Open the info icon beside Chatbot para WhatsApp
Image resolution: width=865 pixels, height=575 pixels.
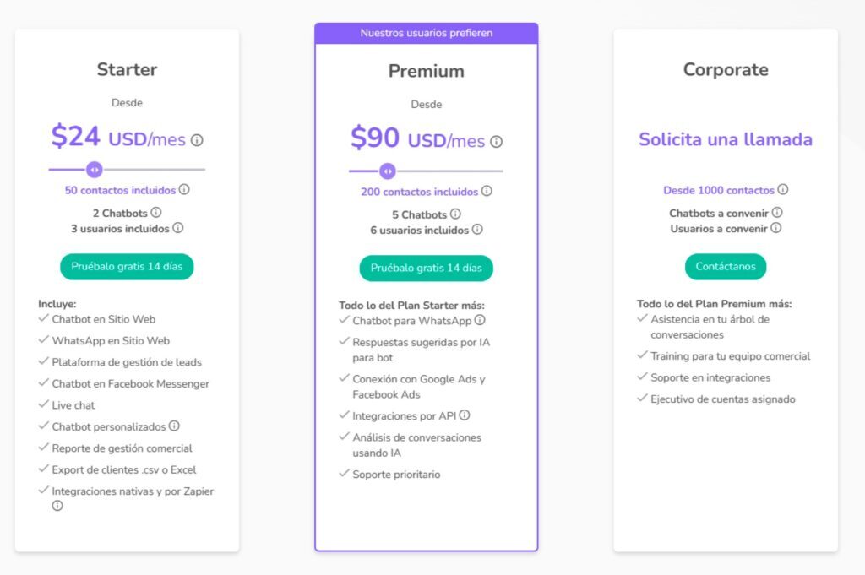tap(479, 321)
